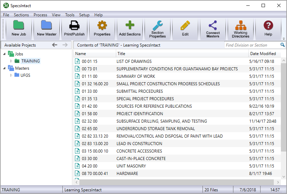Screen dimensions: 287x194
Task: Click horizontal scrollbar left arrow
Action: 77,182
